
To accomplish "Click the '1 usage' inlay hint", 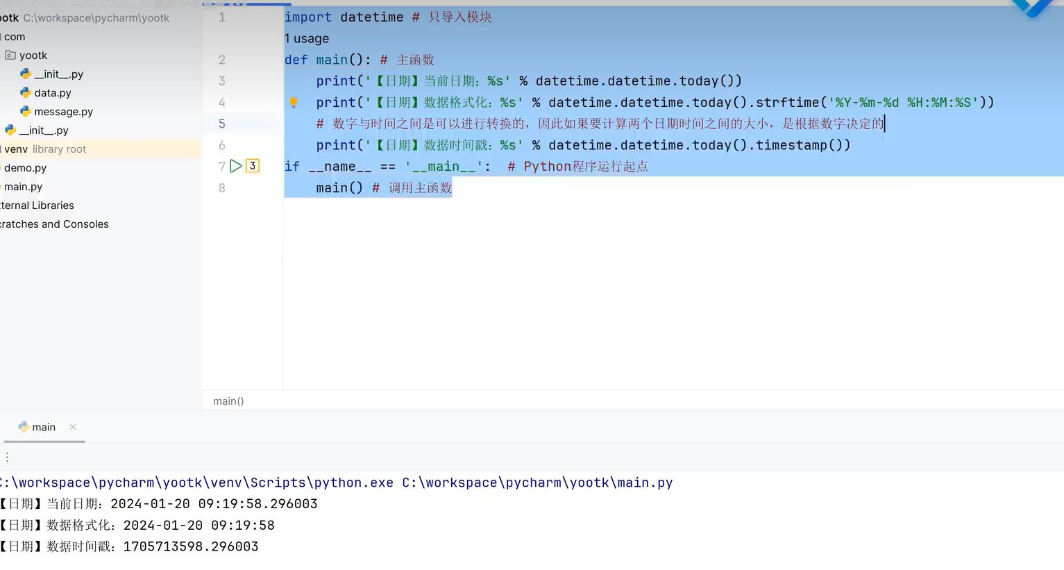I will coord(307,38).
